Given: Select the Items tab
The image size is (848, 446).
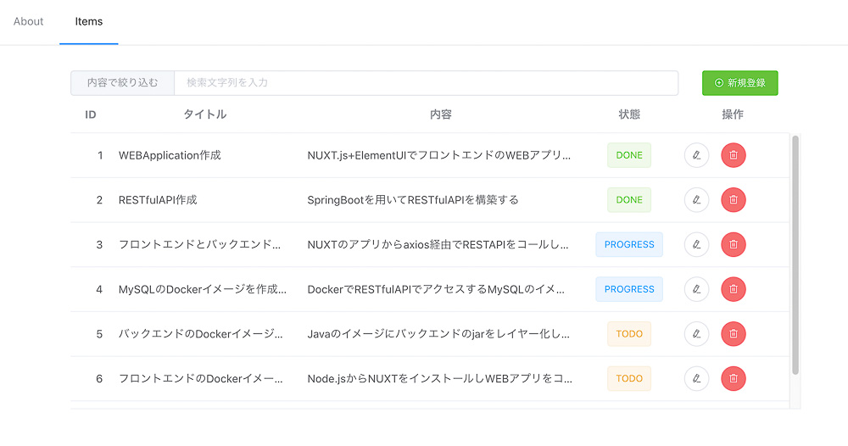Looking at the screenshot, I should click(89, 21).
